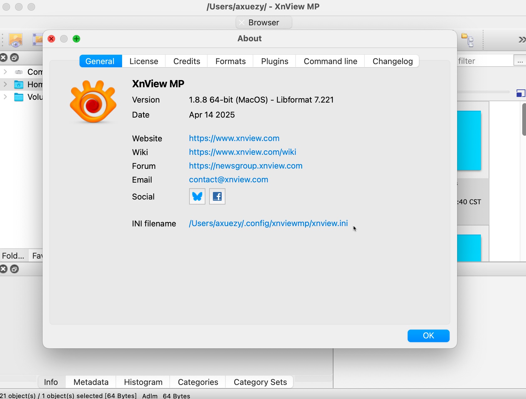Screen dimensions: 526x399
Task: Open the xnview.ini file path link
Action: click(268, 223)
